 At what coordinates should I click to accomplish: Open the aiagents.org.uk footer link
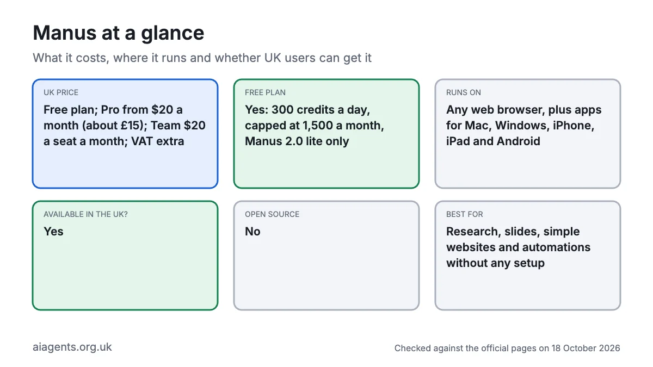coord(72,347)
